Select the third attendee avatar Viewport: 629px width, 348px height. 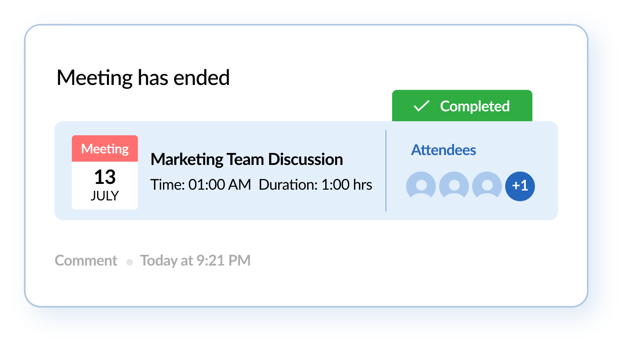(x=487, y=186)
